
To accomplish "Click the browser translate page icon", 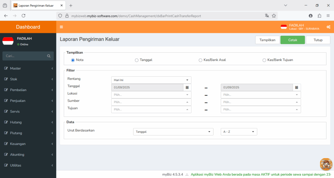I will (x=267, y=16).
